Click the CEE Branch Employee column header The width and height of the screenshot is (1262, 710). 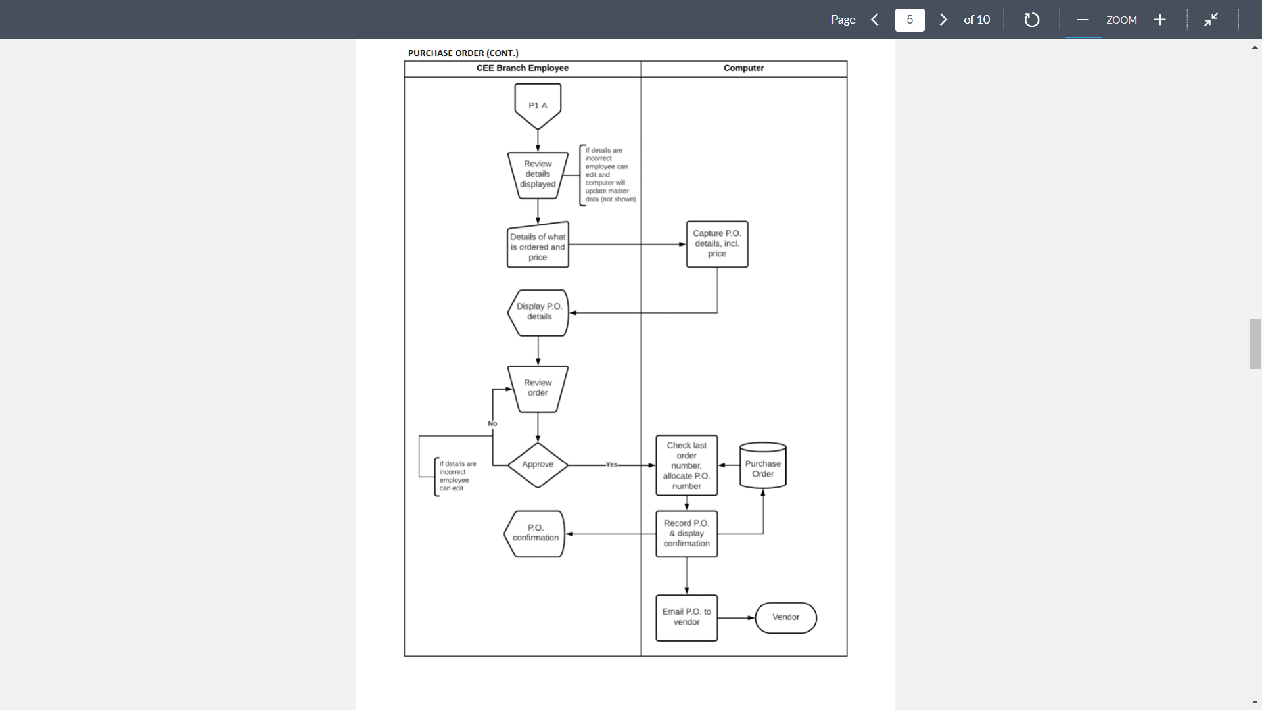pos(521,68)
